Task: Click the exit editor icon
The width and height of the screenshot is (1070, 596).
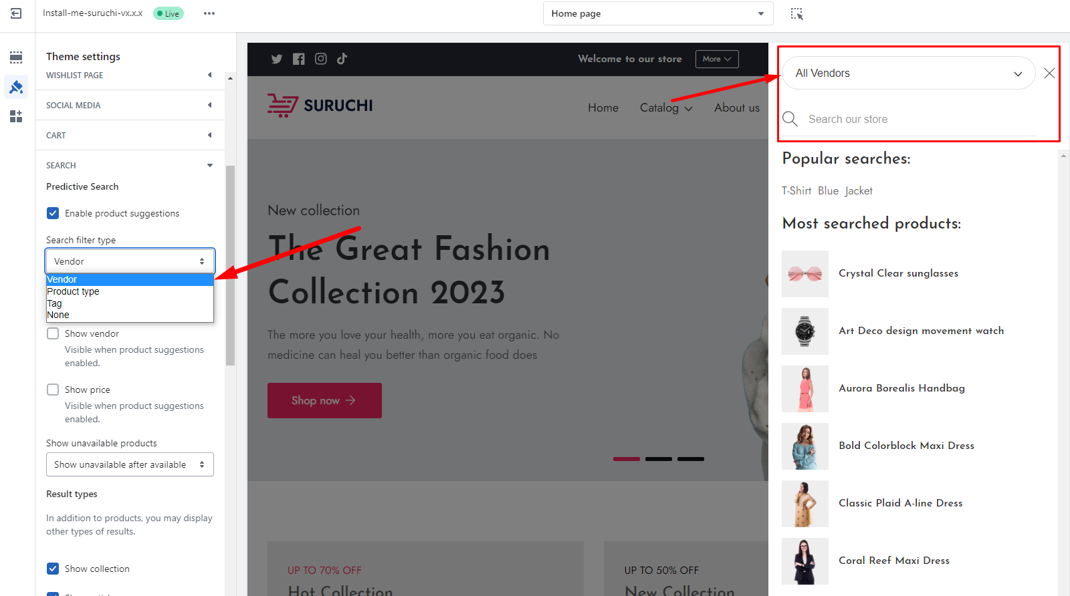Action: pos(16,13)
